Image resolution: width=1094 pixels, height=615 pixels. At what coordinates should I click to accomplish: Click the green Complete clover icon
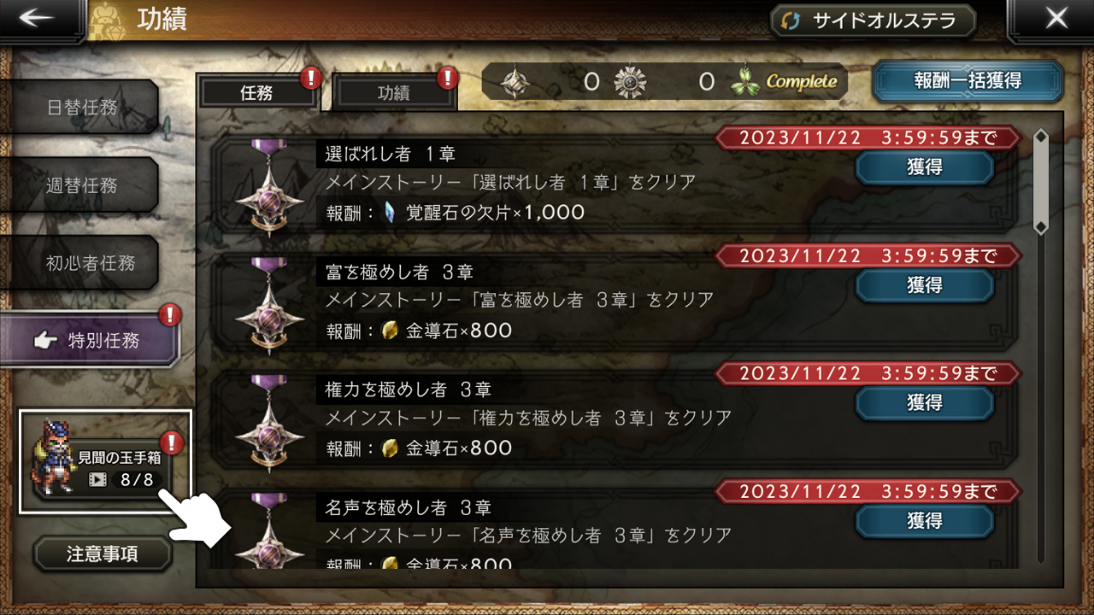tap(745, 82)
